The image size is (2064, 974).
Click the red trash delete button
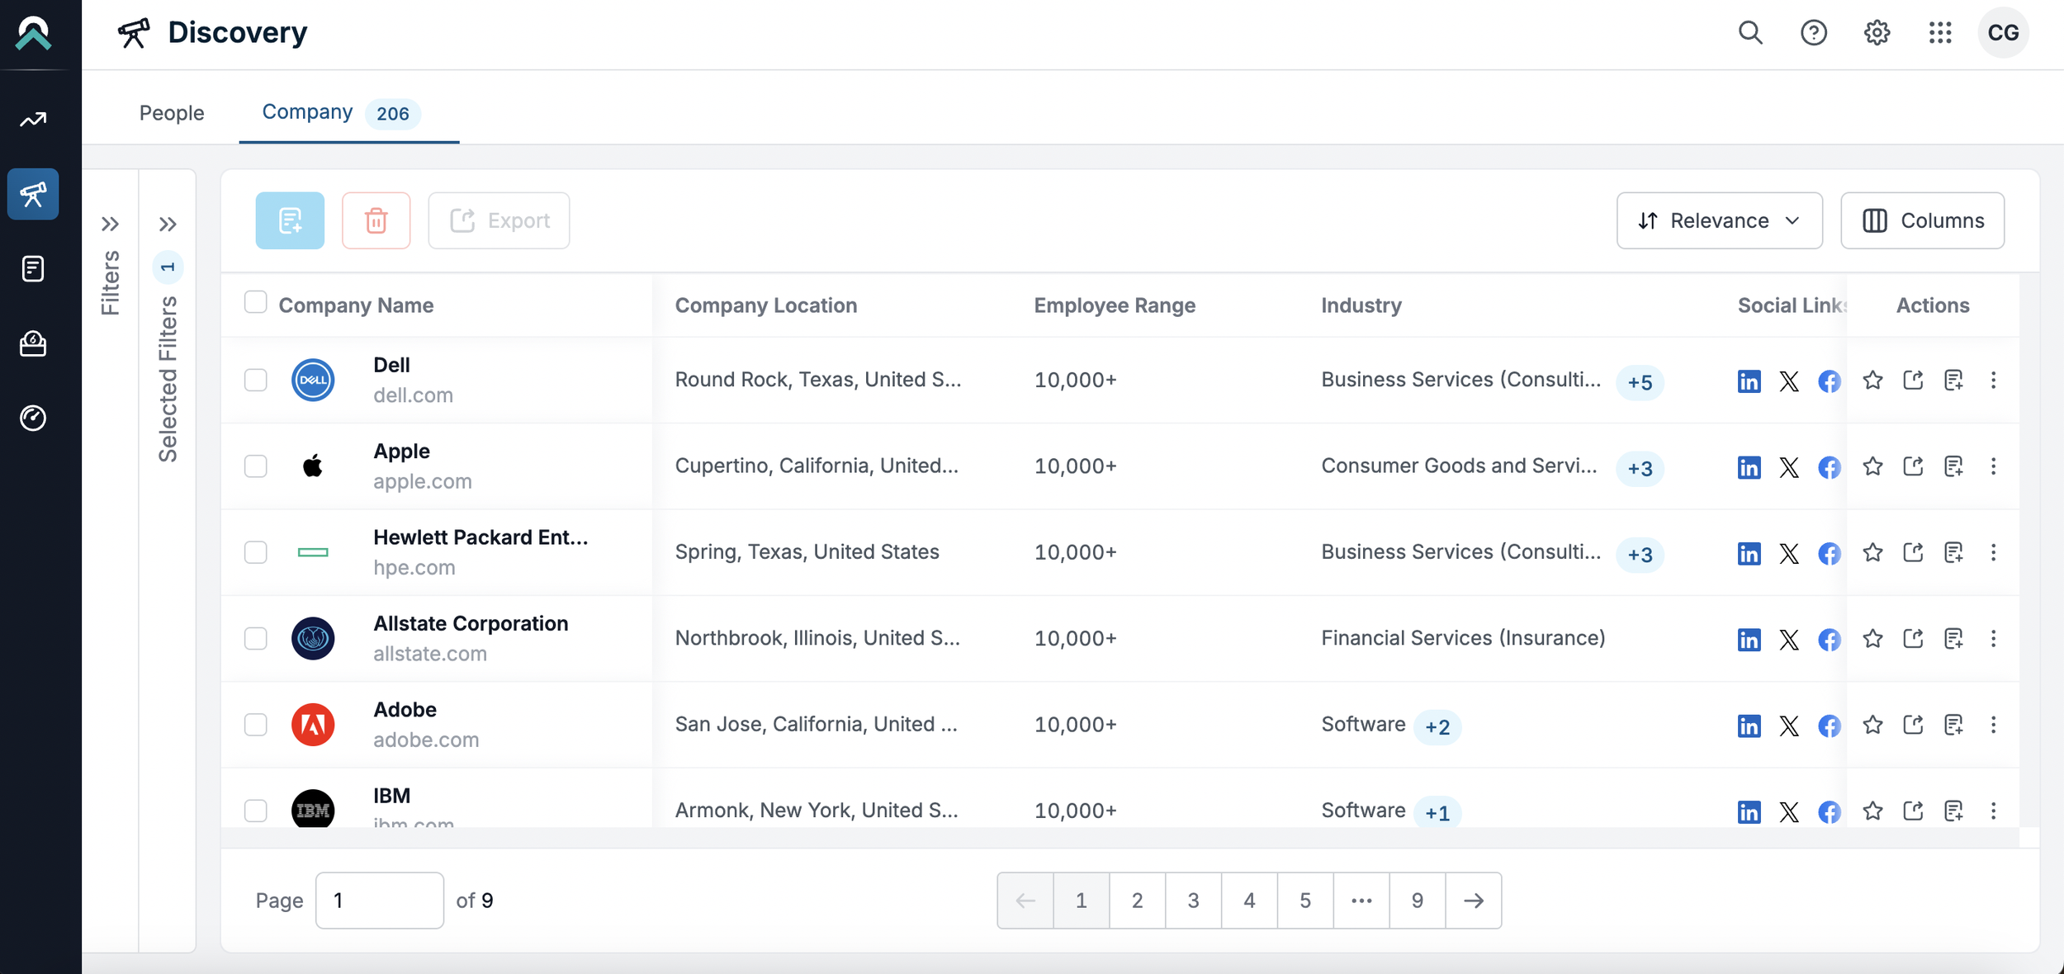click(x=376, y=220)
